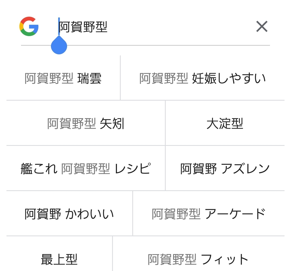Choose the 阿賀野型 妊娠しやすい suggestion

tap(203, 79)
